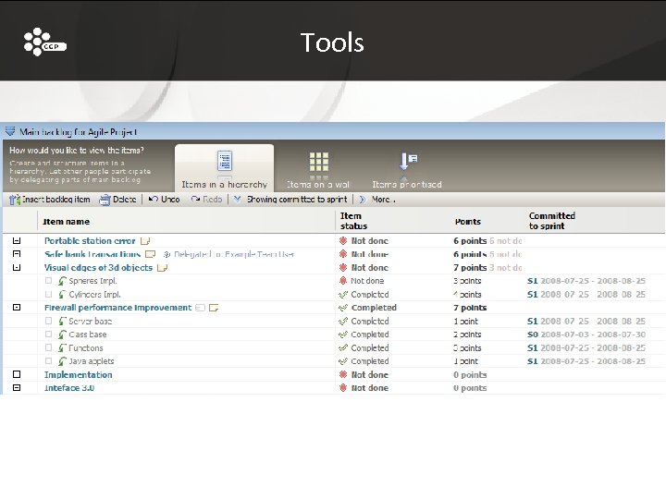This screenshot has width=666, height=499.
Task: Click the Points column header
Action: (x=468, y=222)
